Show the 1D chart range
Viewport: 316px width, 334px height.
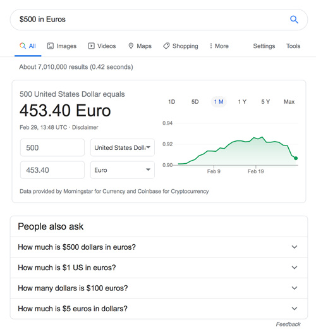[x=171, y=102]
